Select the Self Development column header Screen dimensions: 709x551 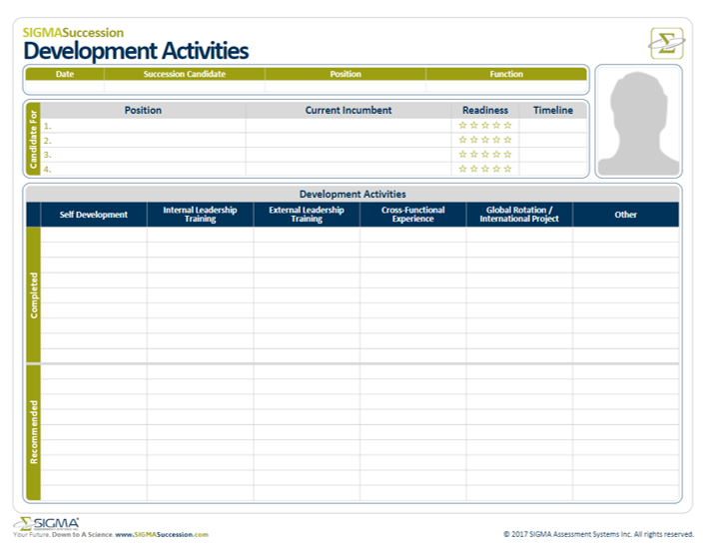pyautogui.click(x=94, y=215)
